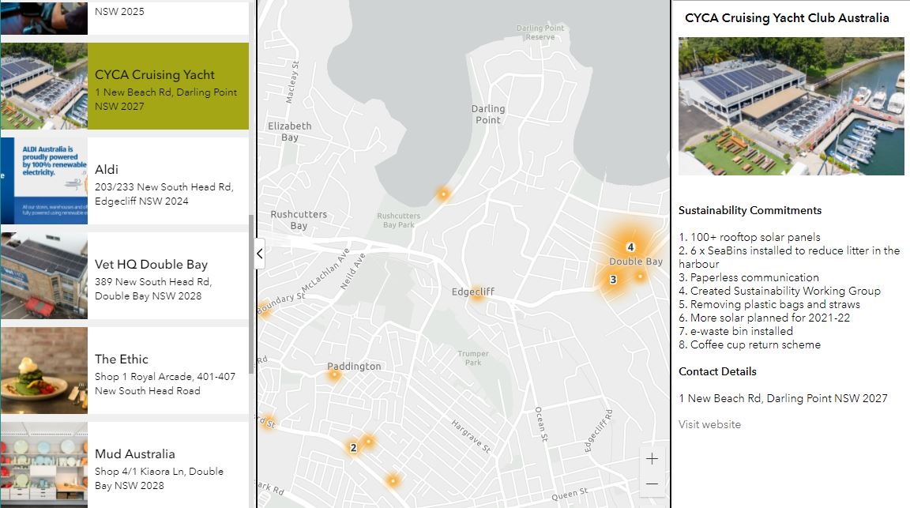Image resolution: width=910 pixels, height=508 pixels.
Task: Click the Contact Details heading
Action: (x=717, y=371)
